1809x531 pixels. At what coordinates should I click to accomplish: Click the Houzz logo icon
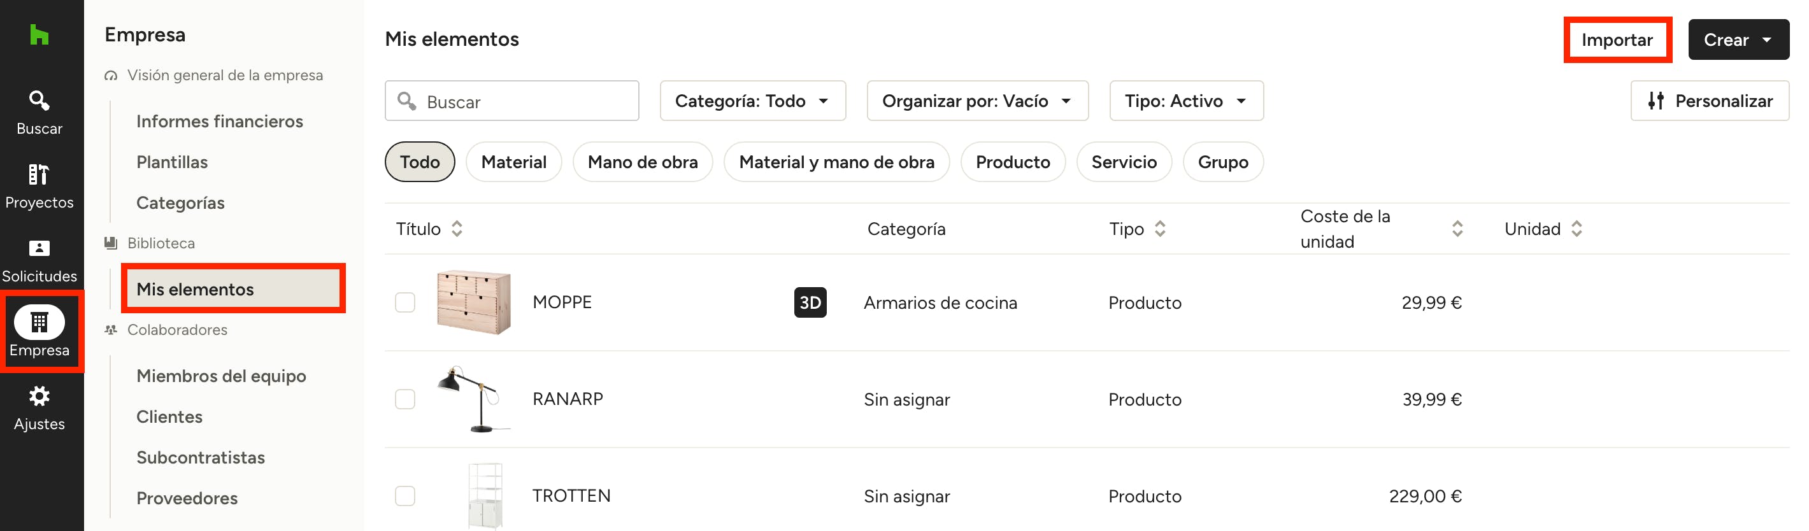coord(39,34)
